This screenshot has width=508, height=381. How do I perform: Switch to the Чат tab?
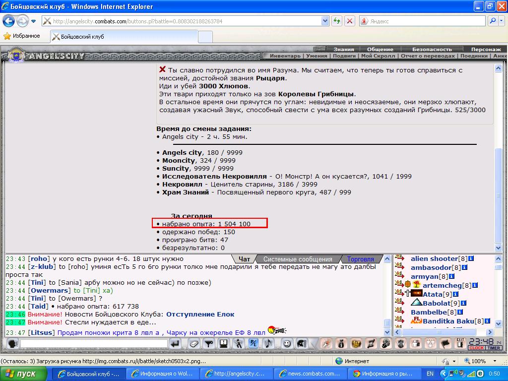244,259
